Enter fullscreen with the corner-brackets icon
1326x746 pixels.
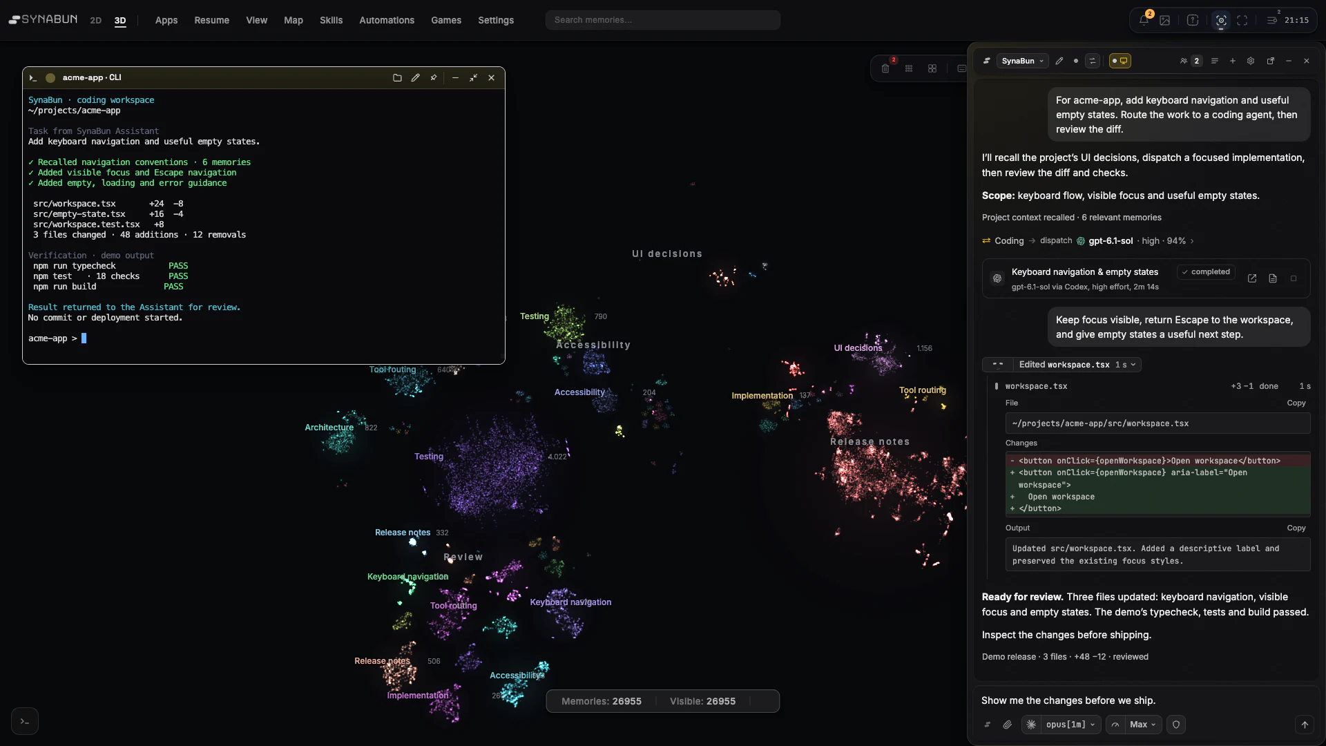click(x=1242, y=20)
